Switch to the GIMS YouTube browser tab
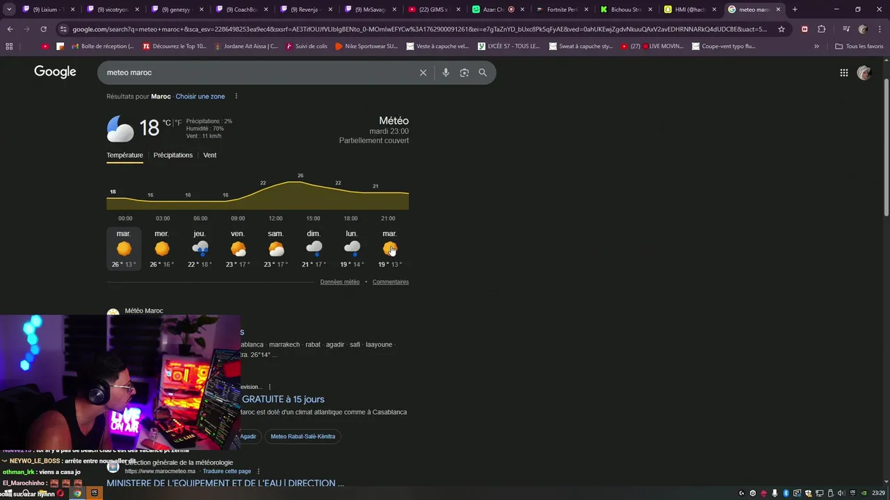The height and width of the screenshot is (500, 890). coord(435,10)
